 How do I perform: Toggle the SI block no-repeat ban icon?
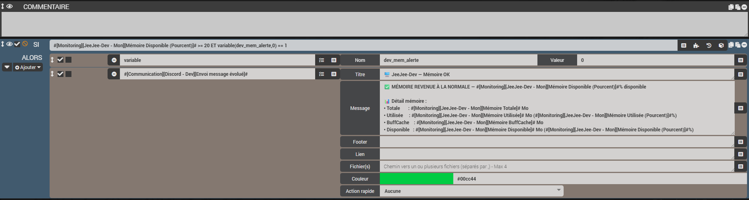(25, 44)
